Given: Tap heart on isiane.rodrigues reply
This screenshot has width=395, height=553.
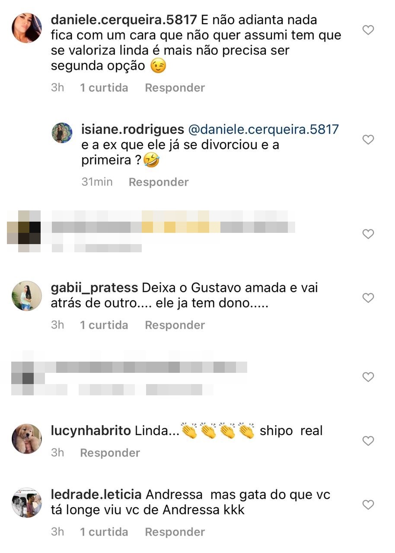Looking at the screenshot, I should (368, 140).
